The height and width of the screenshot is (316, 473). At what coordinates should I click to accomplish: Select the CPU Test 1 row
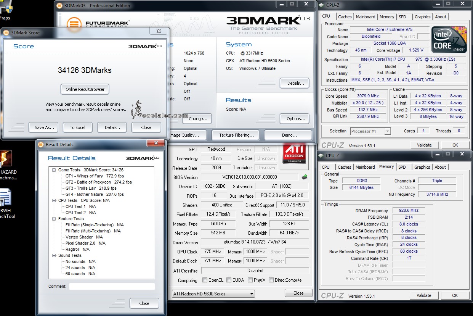(x=81, y=206)
